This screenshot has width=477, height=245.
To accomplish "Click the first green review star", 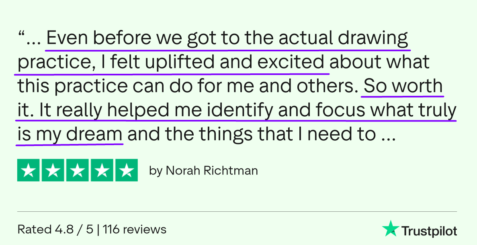I will 28,170.
